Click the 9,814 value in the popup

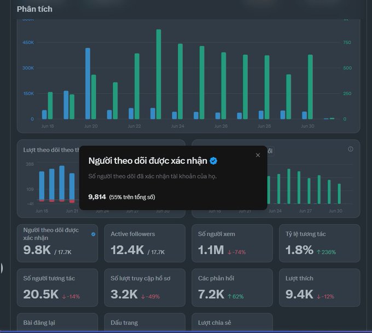click(x=97, y=197)
